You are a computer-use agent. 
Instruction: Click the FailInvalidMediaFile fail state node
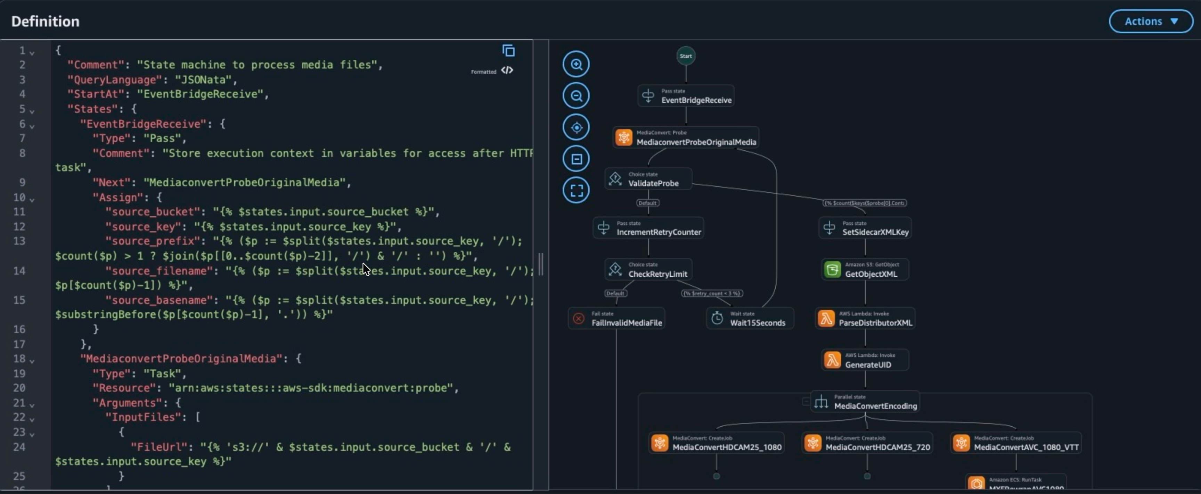[x=616, y=318]
